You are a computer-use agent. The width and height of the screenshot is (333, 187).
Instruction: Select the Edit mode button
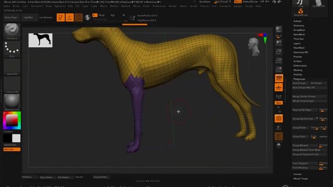(x=60, y=17)
